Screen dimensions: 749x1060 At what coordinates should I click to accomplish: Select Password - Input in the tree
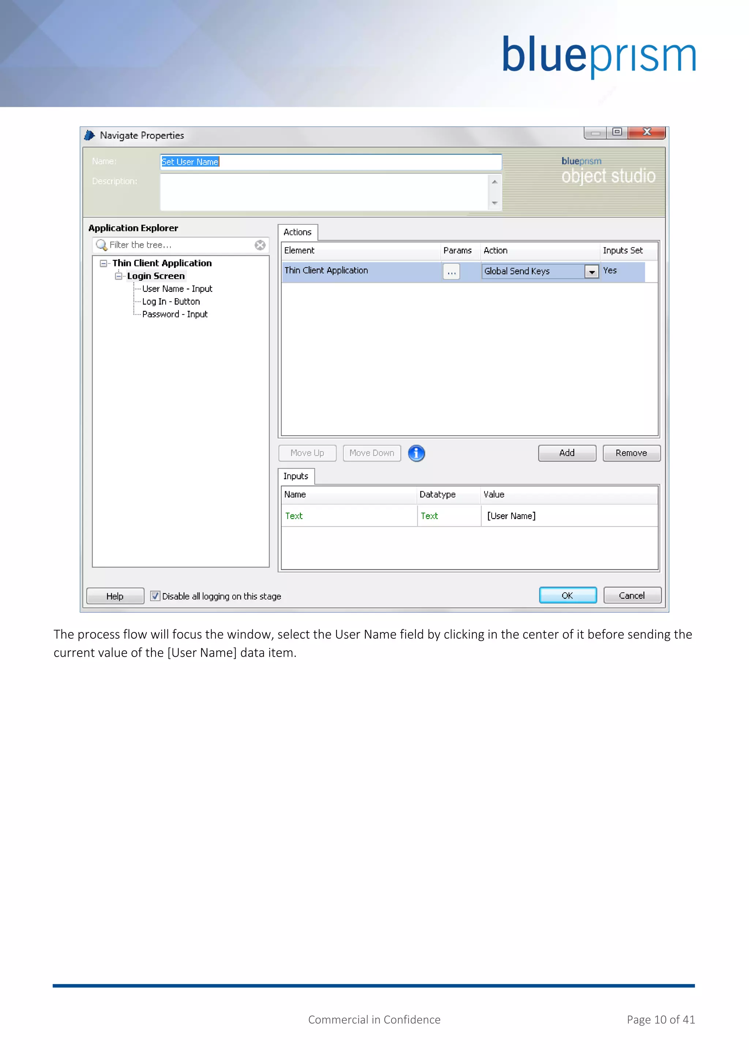tap(175, 314)
